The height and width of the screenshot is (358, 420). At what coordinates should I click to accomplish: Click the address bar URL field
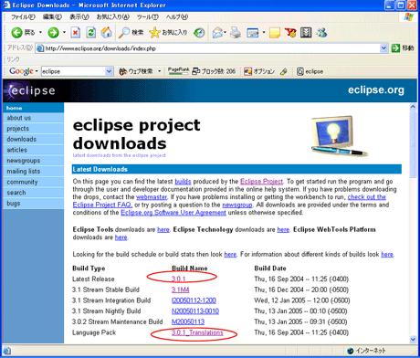[212, 48]
